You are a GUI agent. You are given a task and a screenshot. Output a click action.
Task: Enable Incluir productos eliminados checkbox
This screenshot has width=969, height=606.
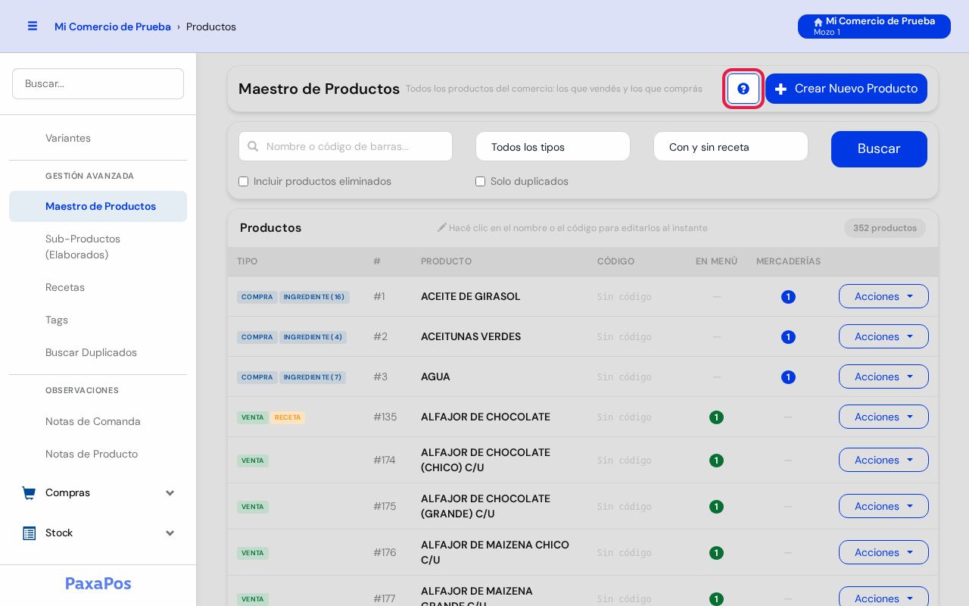[x=243, y=182]
